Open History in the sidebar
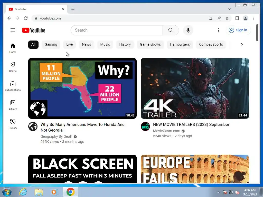263x197 pixels. (13, 124)
